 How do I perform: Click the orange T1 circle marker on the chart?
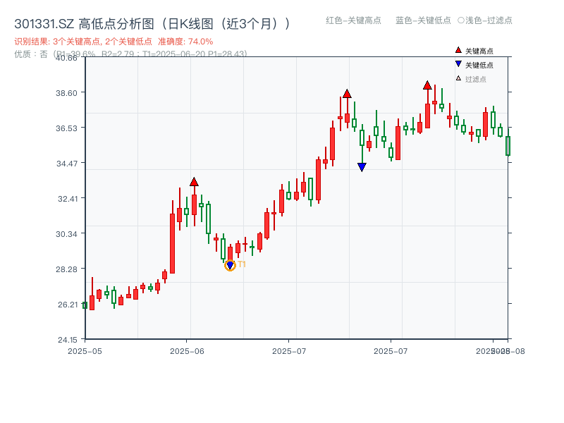230,266
